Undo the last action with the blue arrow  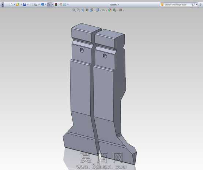click(42, 4)
